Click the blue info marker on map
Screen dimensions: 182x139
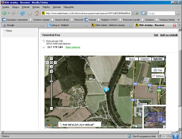point(106,89)
